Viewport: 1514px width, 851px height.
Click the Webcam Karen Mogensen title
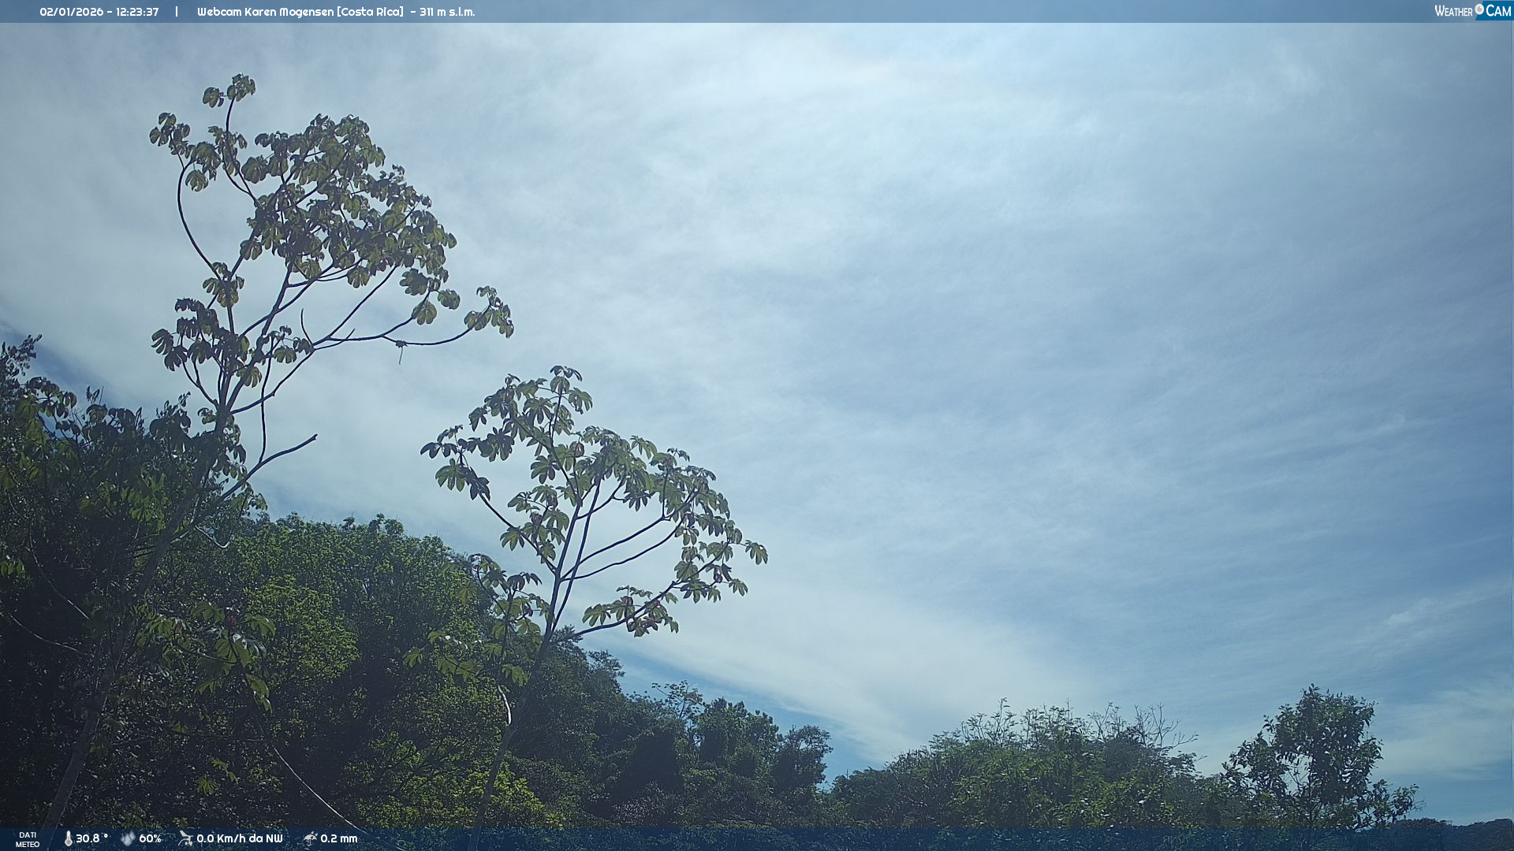pos(265,12)
